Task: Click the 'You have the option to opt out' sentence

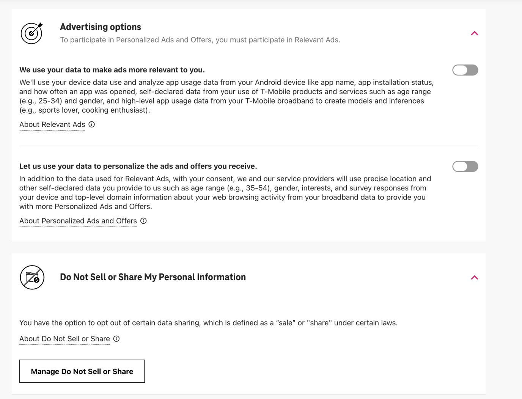Action: [208, 323]
